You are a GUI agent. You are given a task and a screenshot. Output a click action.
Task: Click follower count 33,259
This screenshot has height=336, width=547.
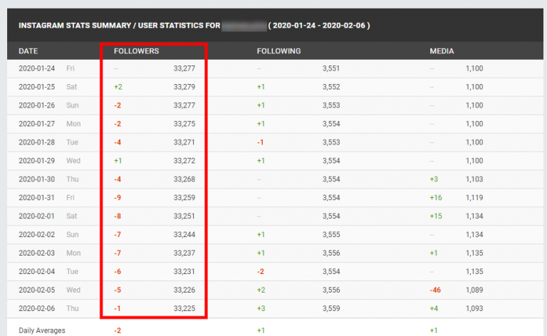(184, 198)
